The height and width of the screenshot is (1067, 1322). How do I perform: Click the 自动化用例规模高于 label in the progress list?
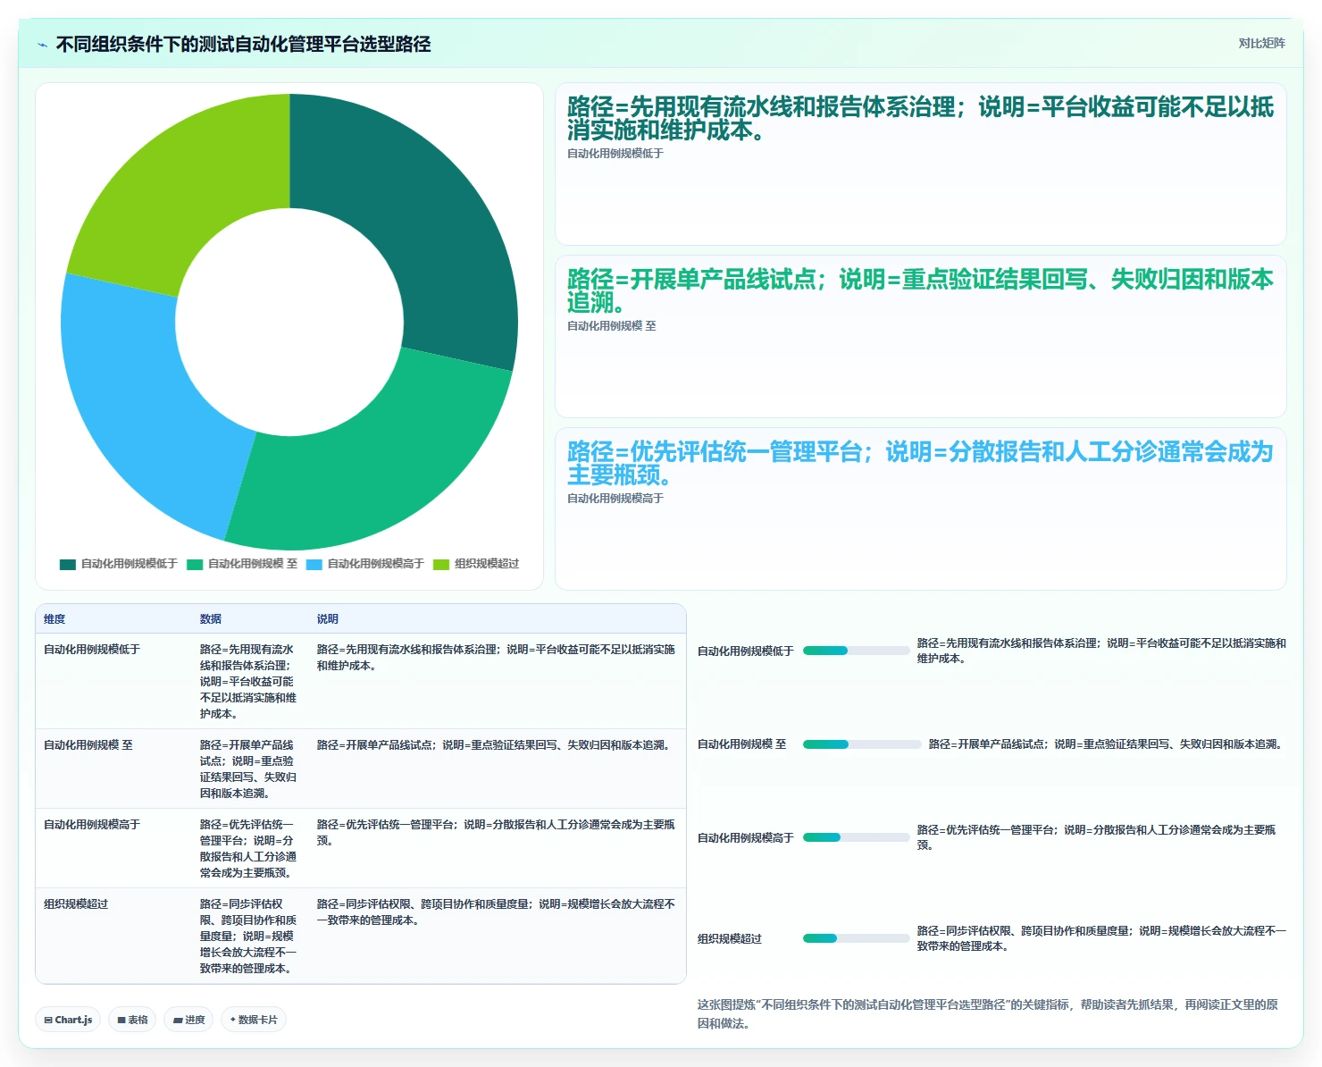tap(745, 837)
